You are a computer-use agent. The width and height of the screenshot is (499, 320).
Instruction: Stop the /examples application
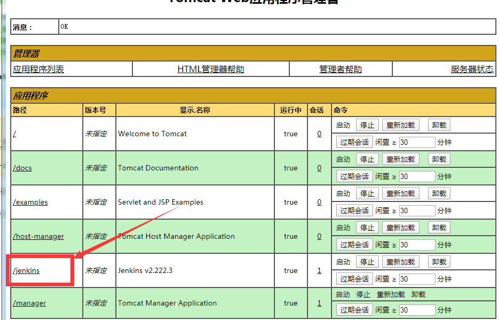click(x=367, y=193)
